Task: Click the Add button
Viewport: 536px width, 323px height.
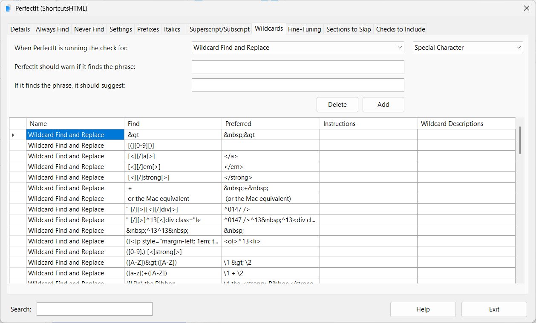Action: pos(383,105)
